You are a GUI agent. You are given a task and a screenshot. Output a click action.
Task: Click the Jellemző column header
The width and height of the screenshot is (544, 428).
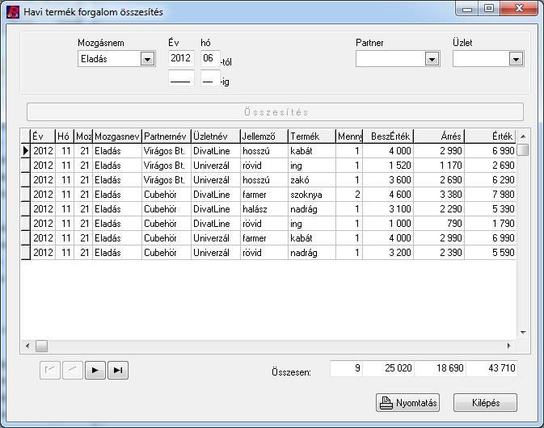click(x=264, y=136)
